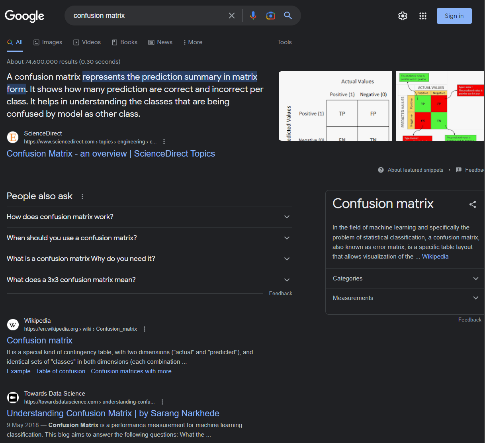
Task: Open the Settings gear menu
Action: tap(403, 16)
